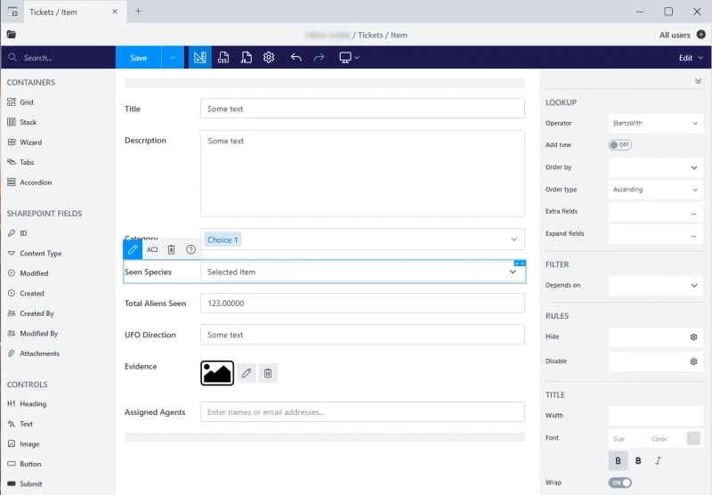Open Extra fields ellipsis editor

pos(693,213)
